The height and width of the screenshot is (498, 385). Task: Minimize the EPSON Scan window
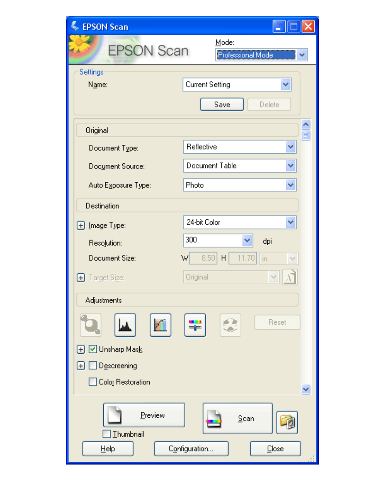279,27
